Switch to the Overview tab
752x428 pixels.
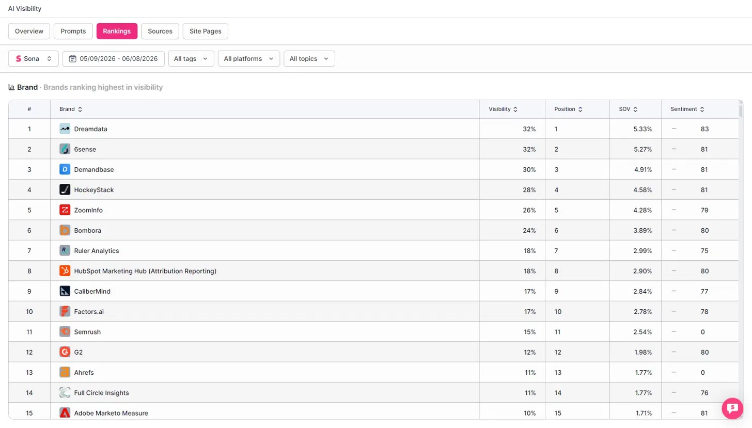pos(29,31)
